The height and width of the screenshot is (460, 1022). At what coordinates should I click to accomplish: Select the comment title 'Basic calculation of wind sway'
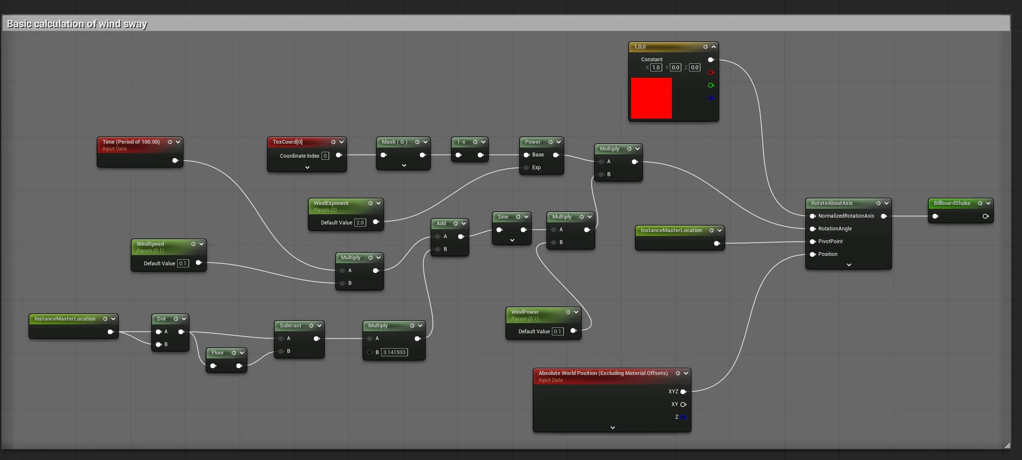click(77, 24)
